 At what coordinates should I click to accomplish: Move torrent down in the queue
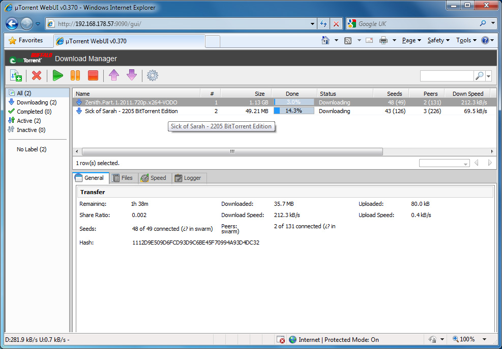point(132,75)
